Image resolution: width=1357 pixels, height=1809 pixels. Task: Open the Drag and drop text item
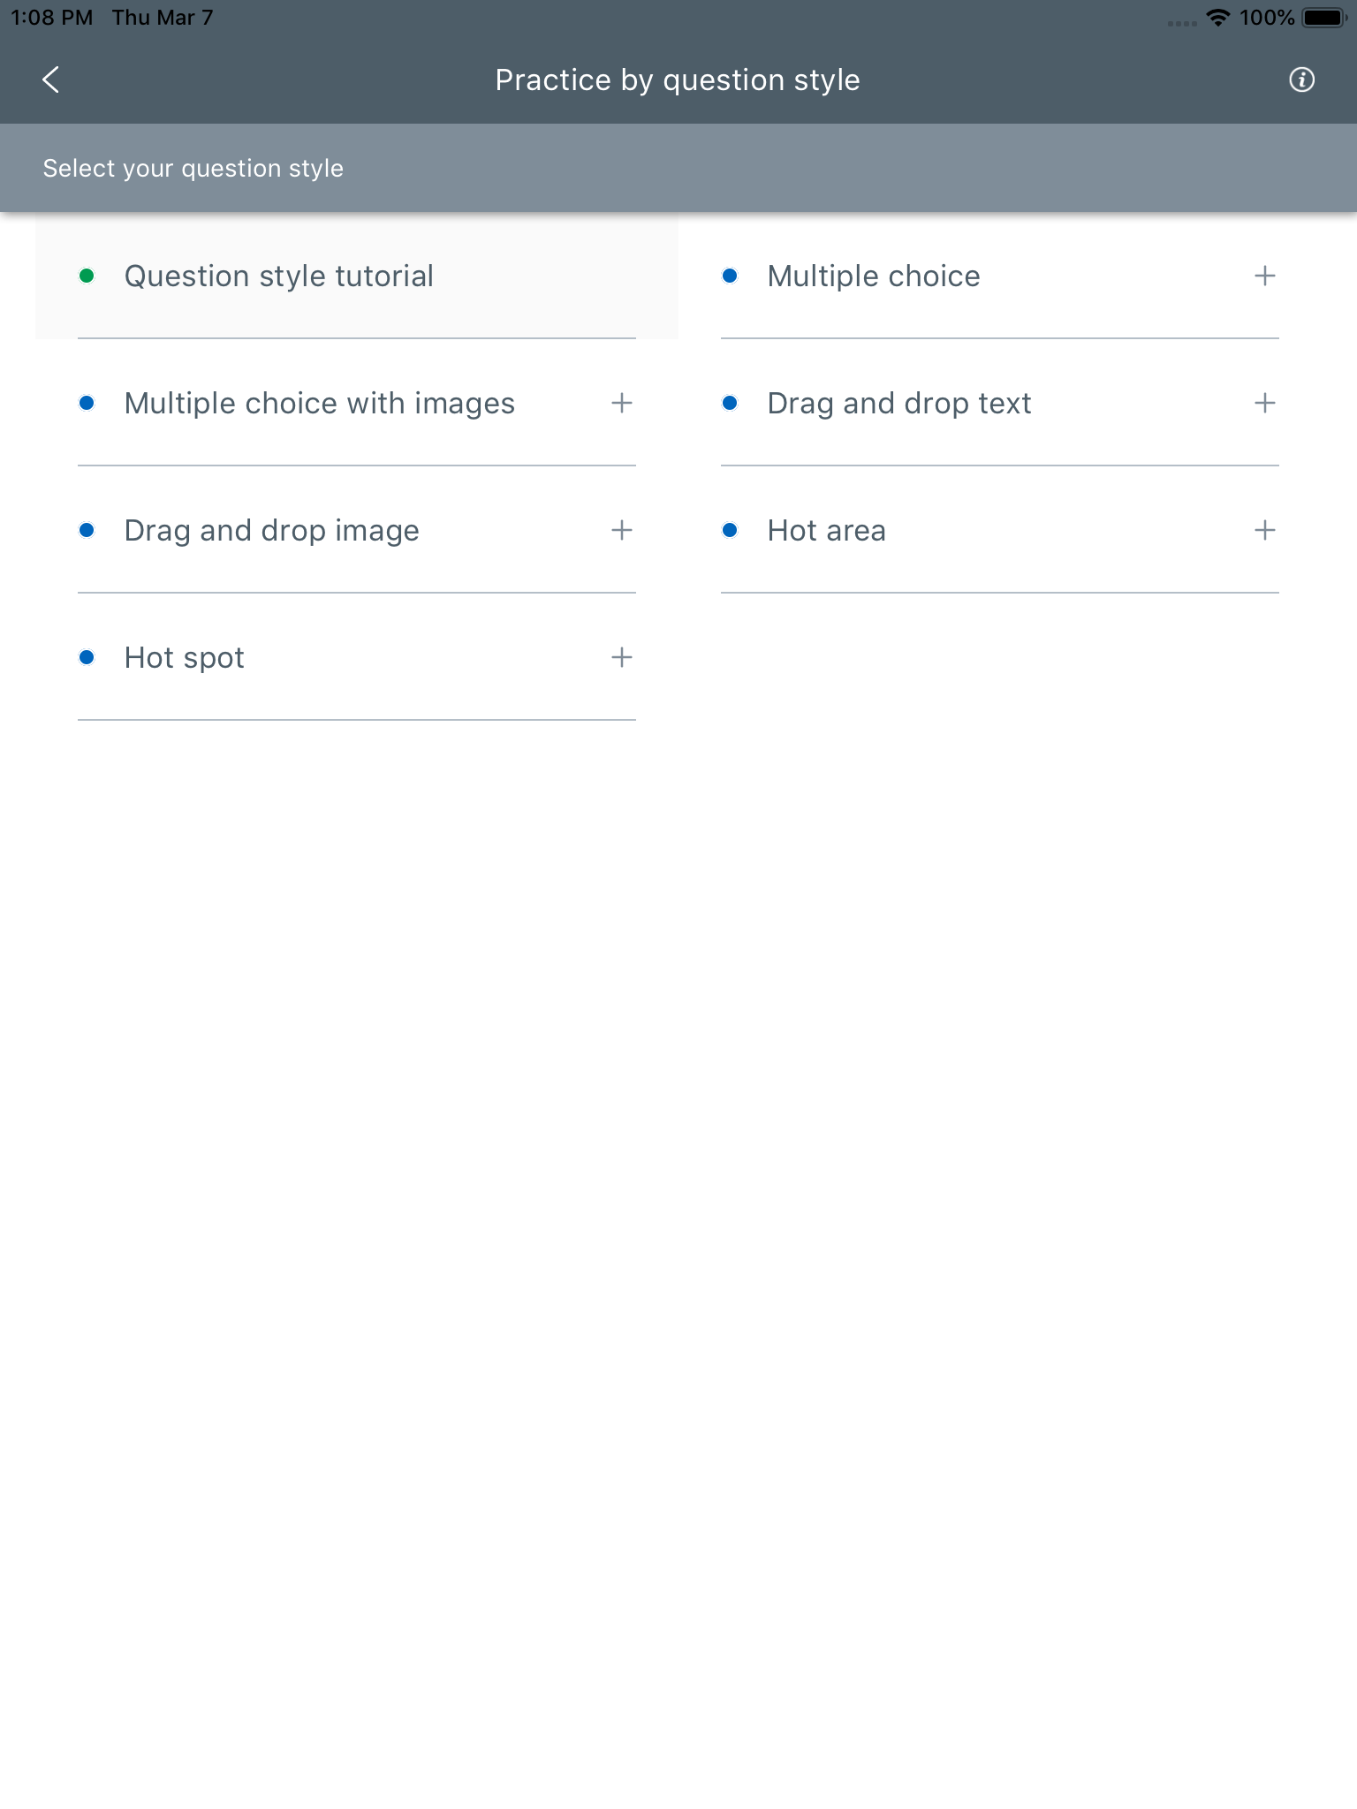pyautogui.click(x=898, y=403)
